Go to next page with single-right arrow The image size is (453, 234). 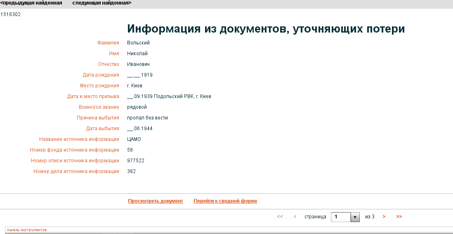tap(384, 217)
